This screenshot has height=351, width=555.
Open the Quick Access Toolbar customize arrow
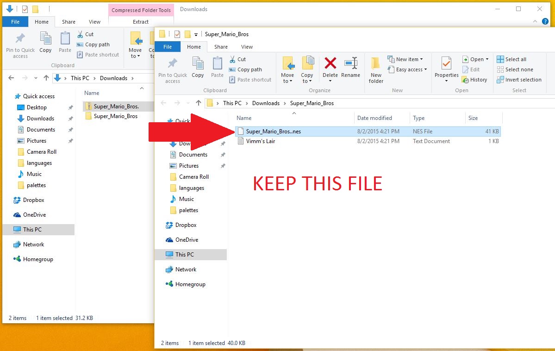[x=196, y=34]
